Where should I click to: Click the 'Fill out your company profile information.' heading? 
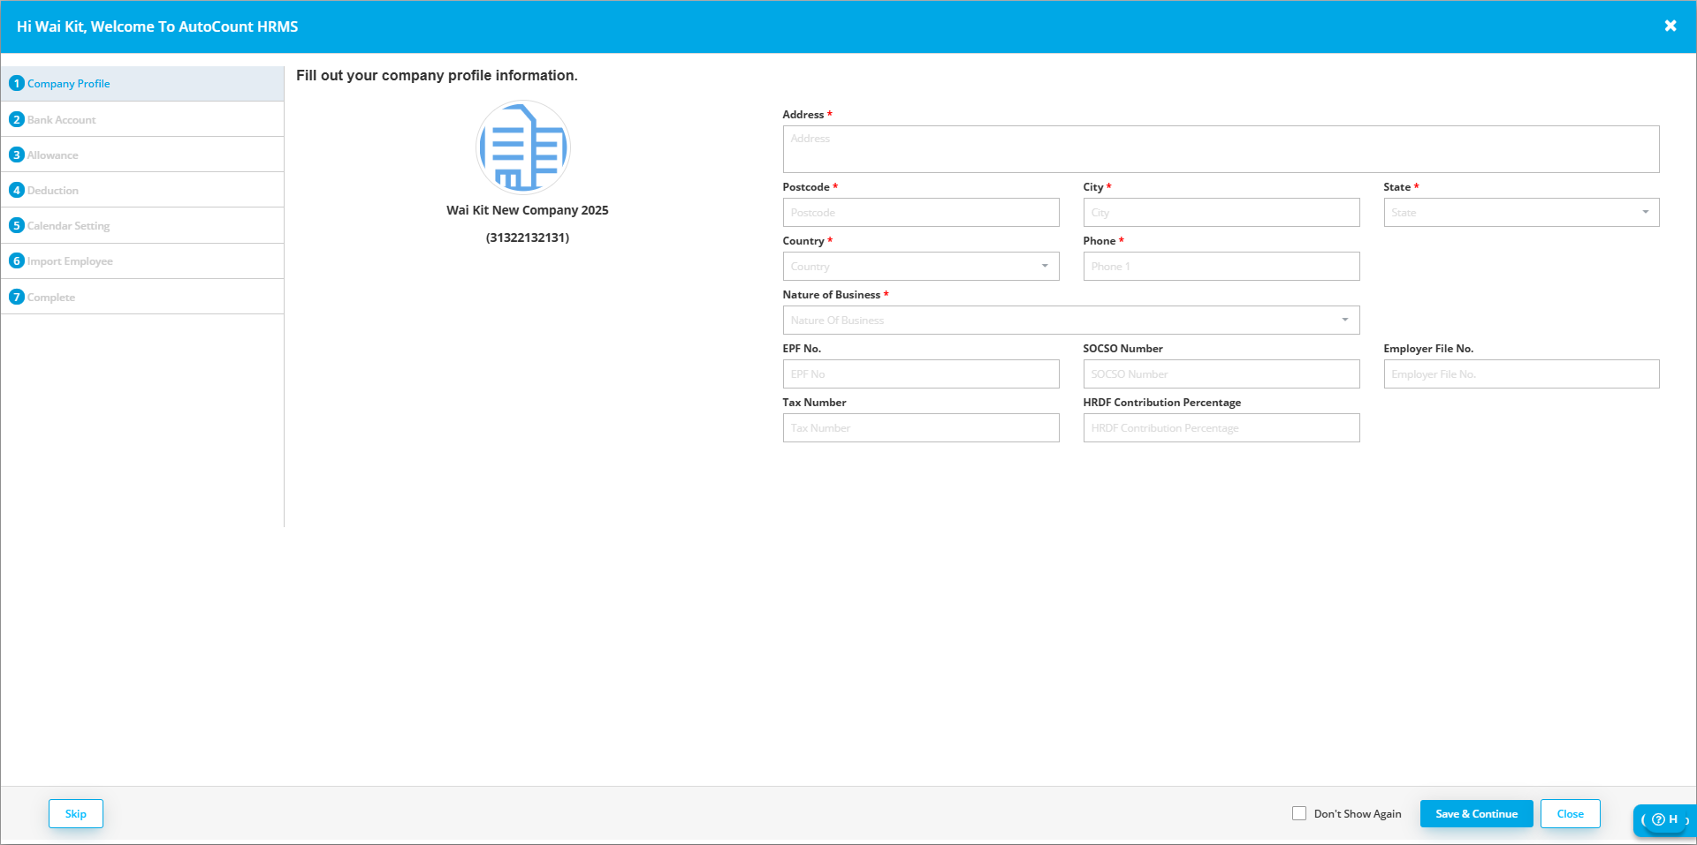point(437,75)
